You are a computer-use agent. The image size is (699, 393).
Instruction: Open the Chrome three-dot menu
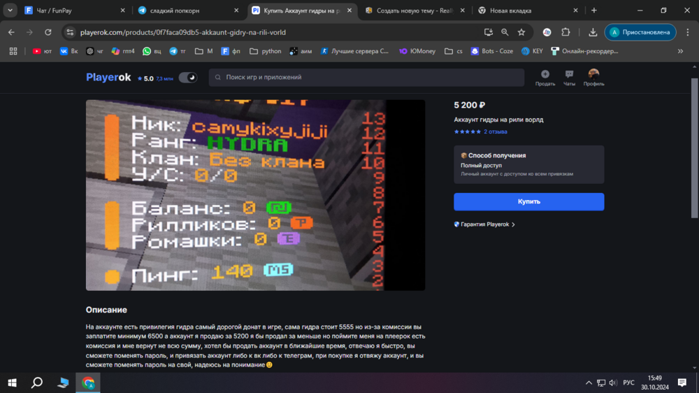[x=688, y=32]
